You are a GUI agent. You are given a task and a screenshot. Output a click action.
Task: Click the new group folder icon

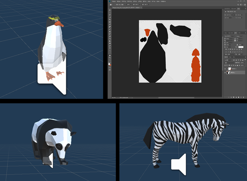(239, 97)
